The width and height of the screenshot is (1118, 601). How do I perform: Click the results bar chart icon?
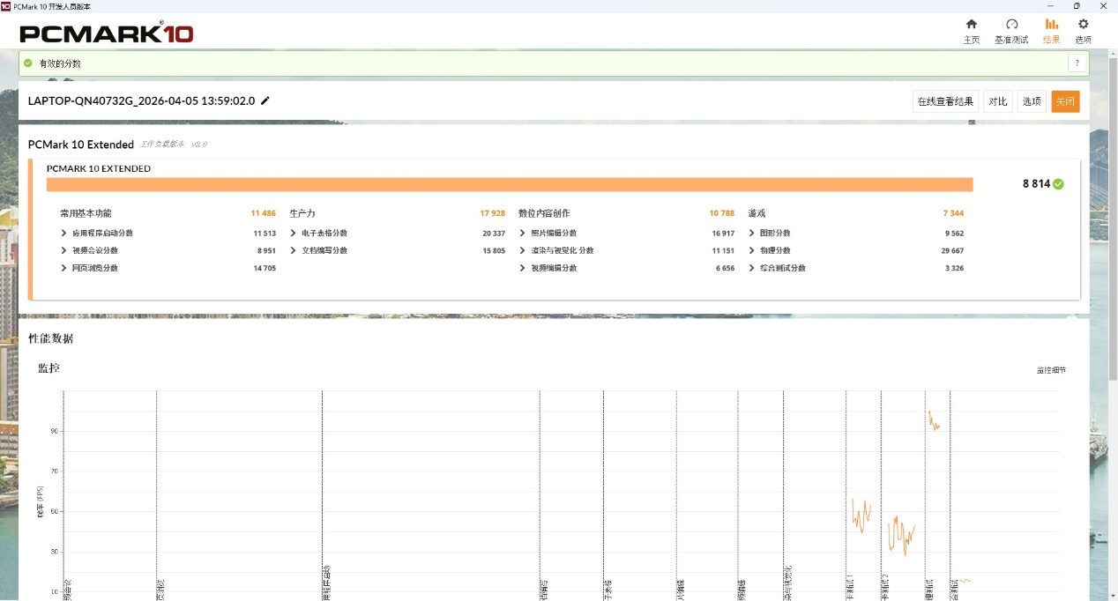pyautogui.click(x=1051, y=24)
